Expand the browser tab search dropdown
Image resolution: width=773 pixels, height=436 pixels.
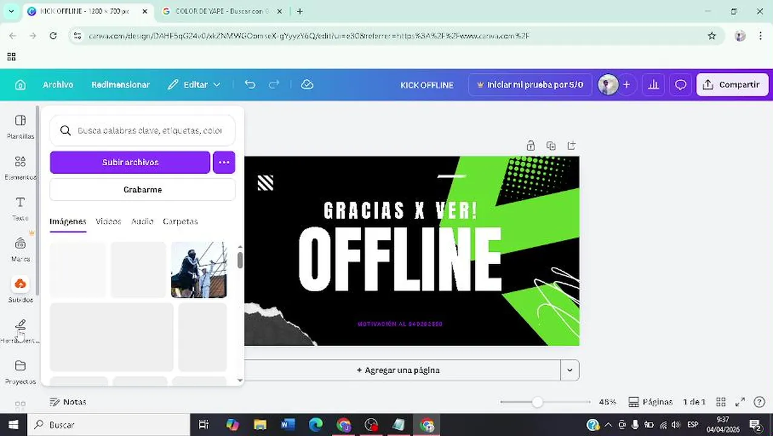11,12
